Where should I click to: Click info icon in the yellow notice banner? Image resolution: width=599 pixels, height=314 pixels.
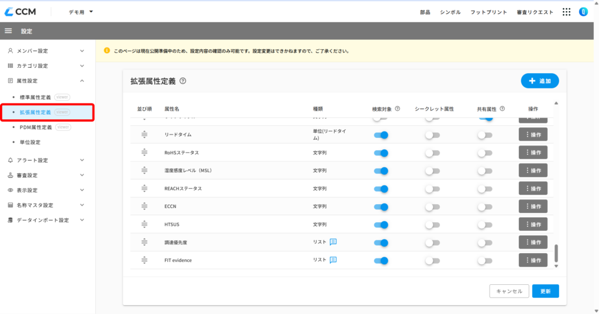tap(107, 50)
